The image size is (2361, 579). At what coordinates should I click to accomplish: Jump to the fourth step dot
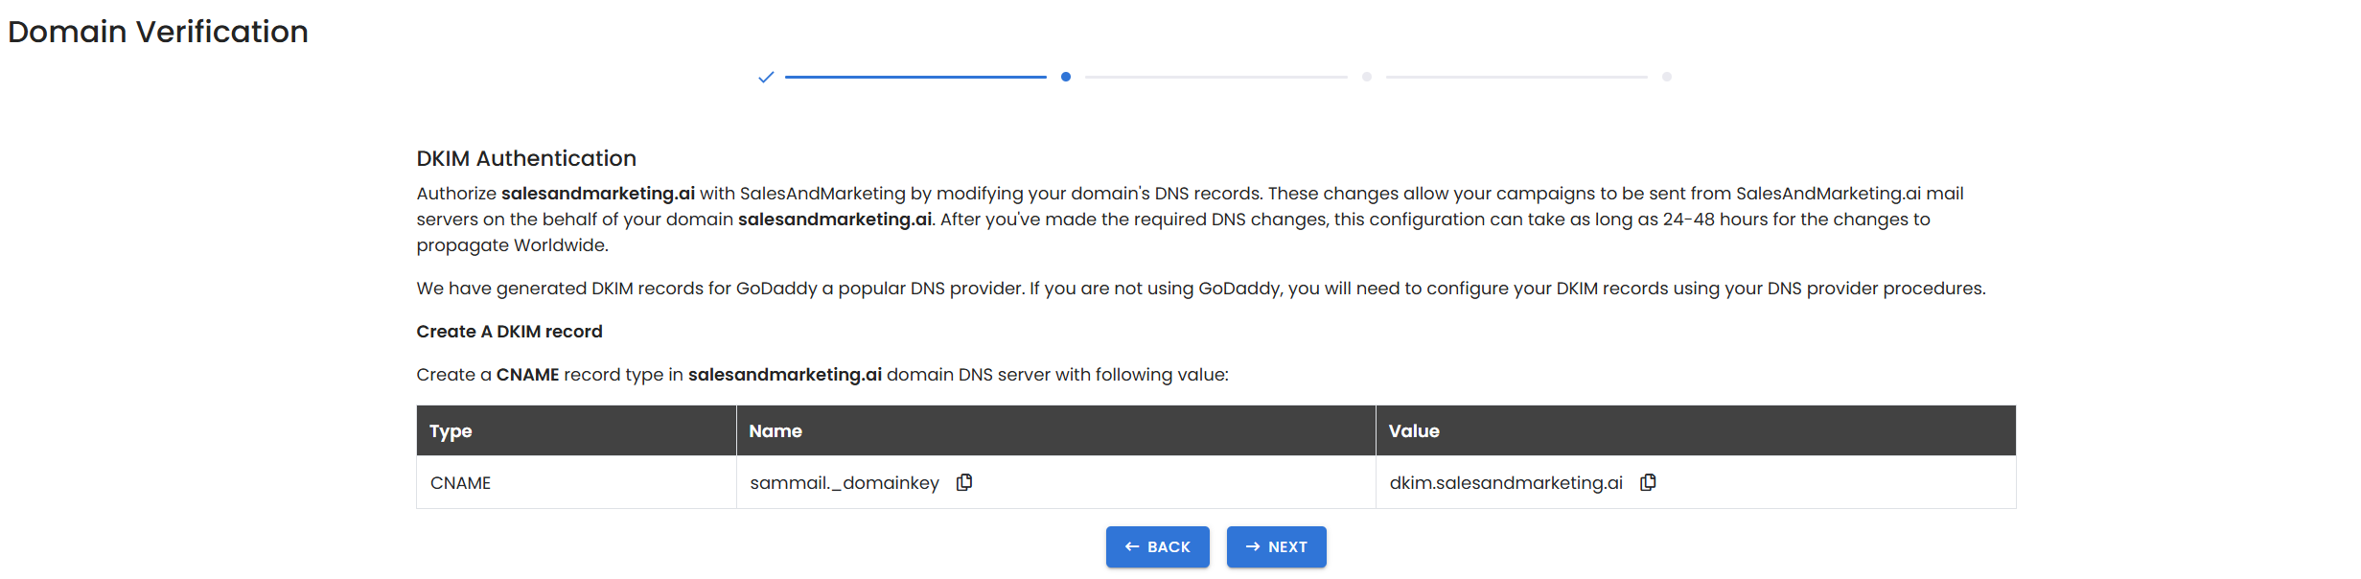(x=1667, y=77)
